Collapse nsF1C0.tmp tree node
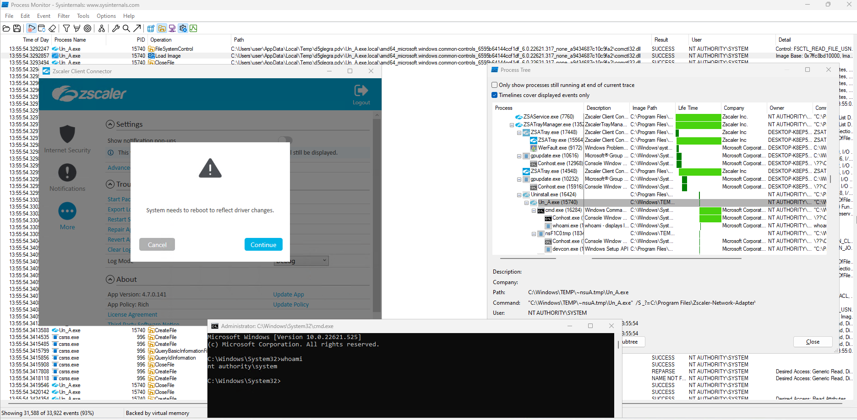This screenshot has width=857, height=420. pyautogui.click(x=534, y=234)
